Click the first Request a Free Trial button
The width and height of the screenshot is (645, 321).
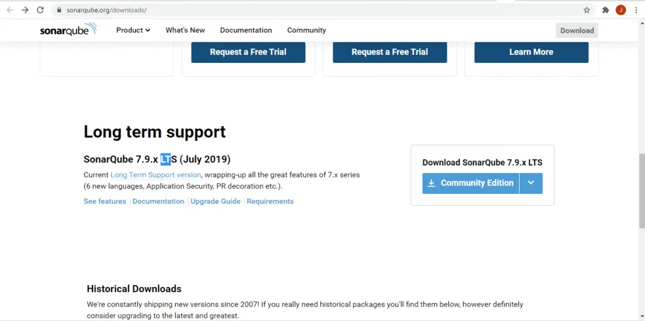click(x=248, y=52)
